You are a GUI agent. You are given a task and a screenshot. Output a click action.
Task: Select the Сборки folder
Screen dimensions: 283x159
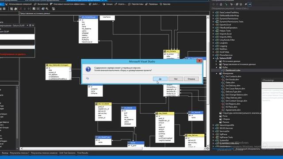[x=226, y=119]
